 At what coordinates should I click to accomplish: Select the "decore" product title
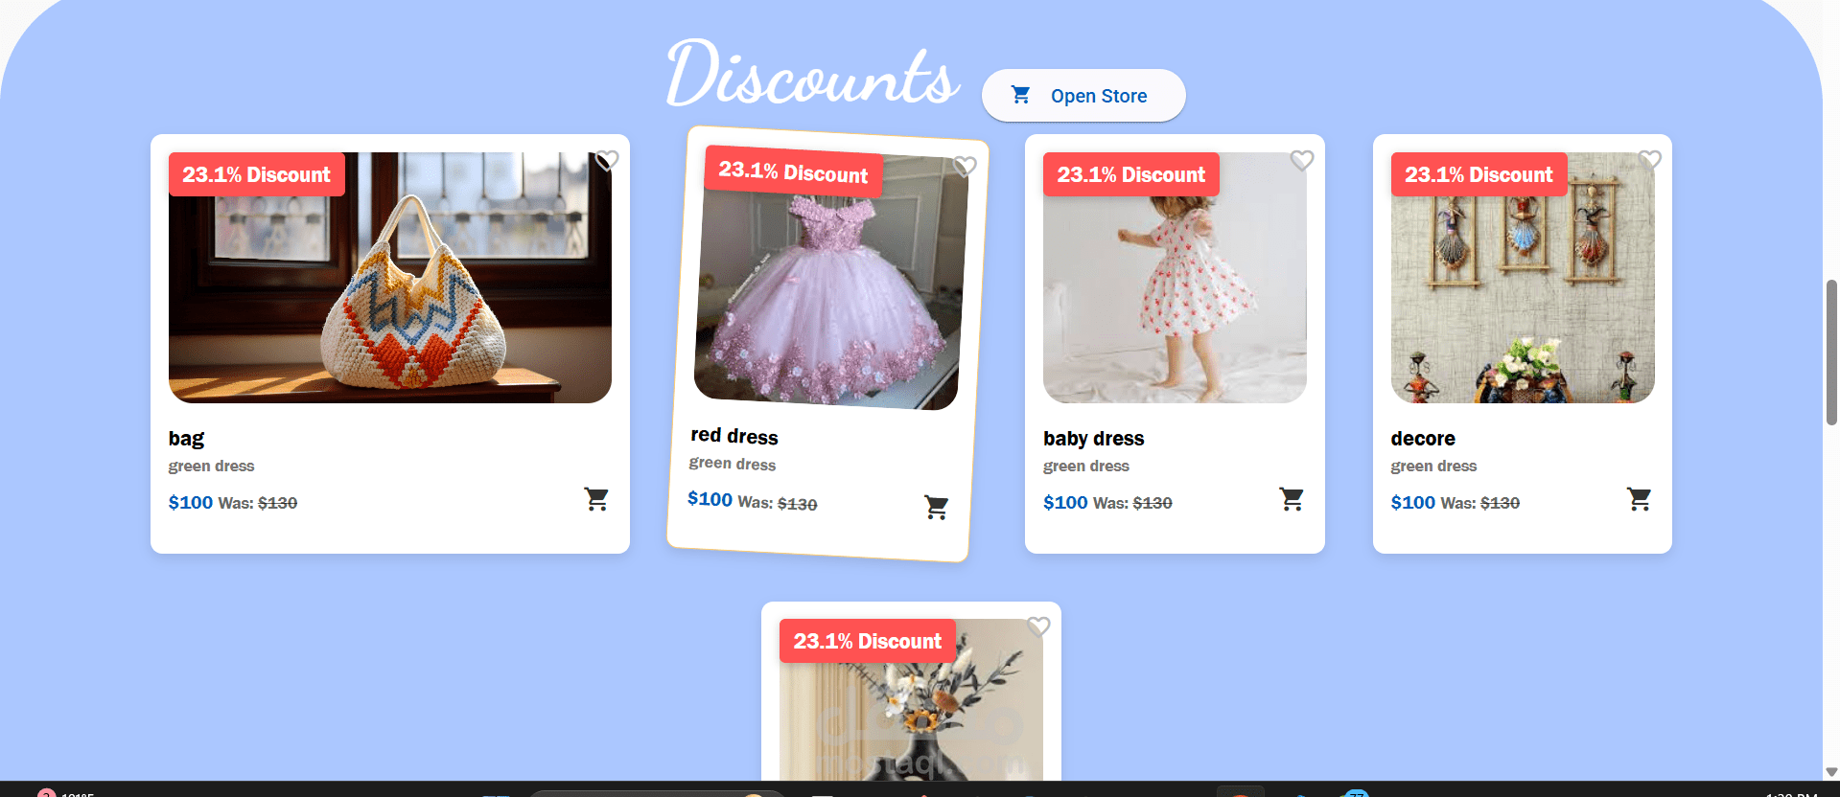pyautogui.click(x=1423, y=439)
